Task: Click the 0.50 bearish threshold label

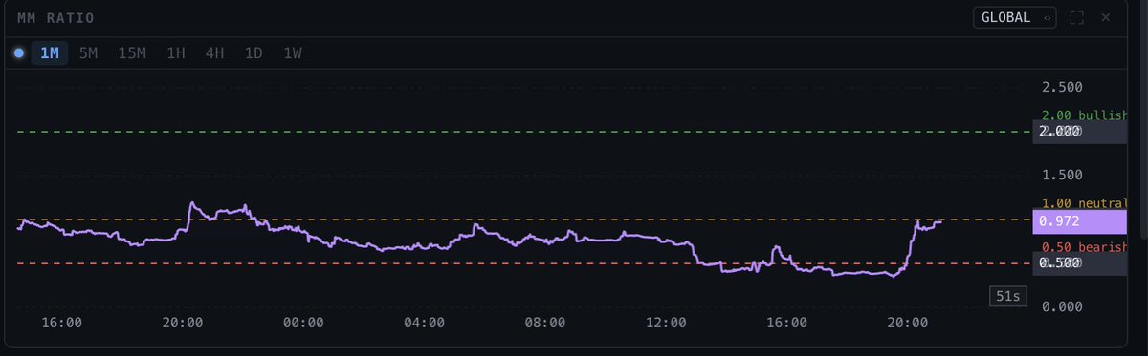Action: pos(1084,247)
